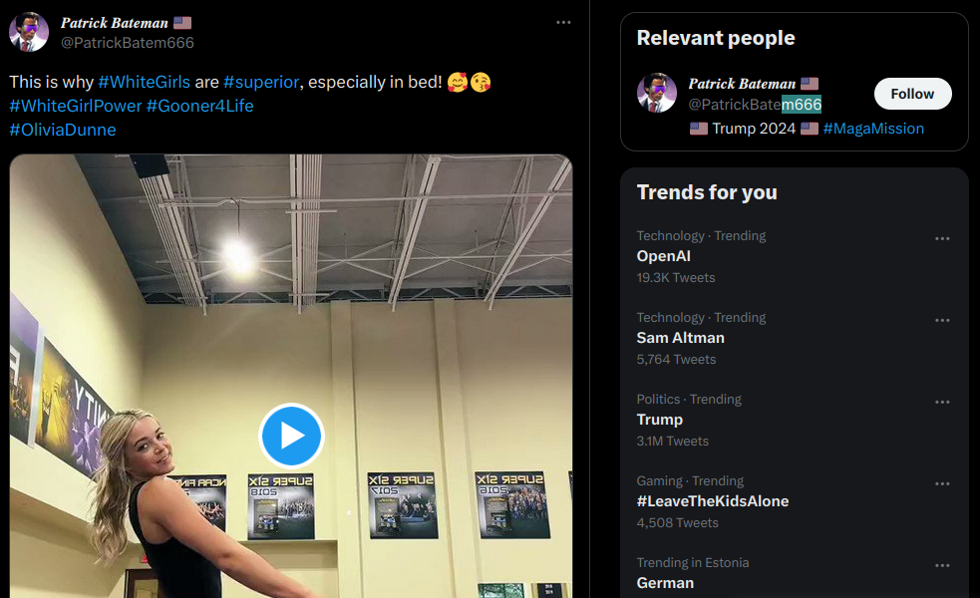The image size is (980, 598).
Task: View the Trump politics trend
Action: [x=660, y=420]
